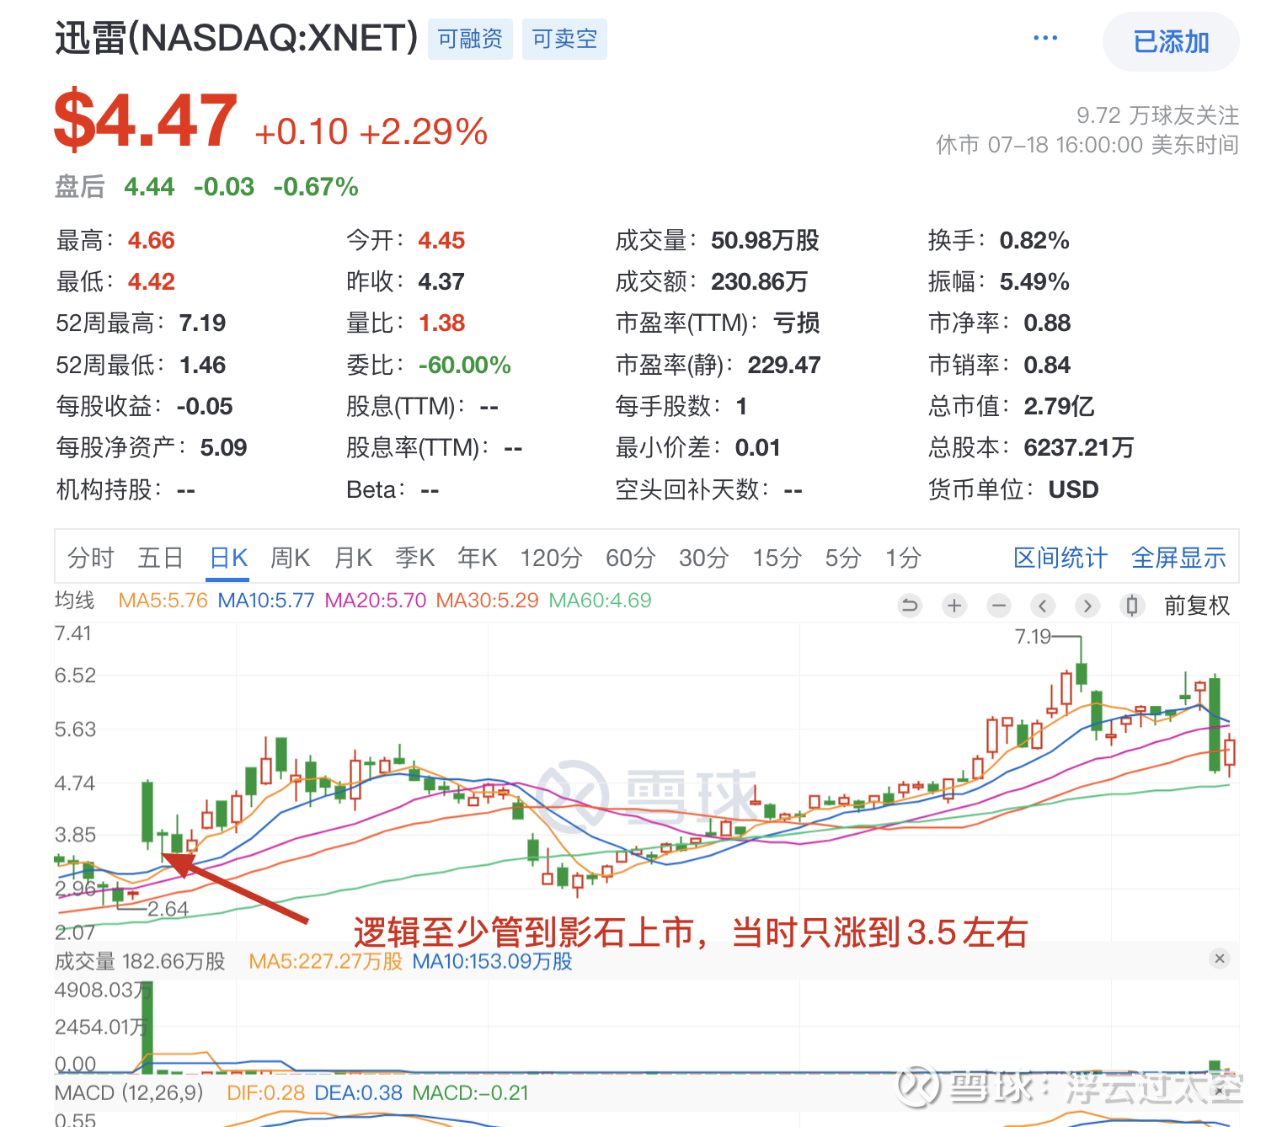Click the 迅雷(NASDAQ:XNET) stock title
The image size is (1282, 1127).
click(237, 38)
